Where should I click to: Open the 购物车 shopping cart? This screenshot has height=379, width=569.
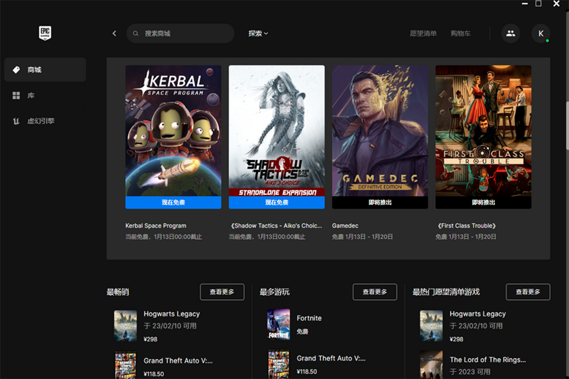pos(460,34)
